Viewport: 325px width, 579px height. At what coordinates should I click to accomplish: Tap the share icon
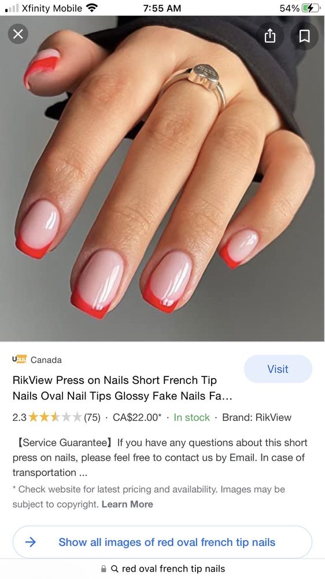point(270,36)
